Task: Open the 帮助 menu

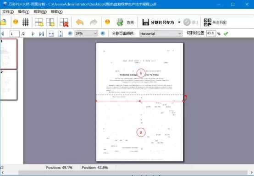Action: pyautogui.click(x=57, y=11)
